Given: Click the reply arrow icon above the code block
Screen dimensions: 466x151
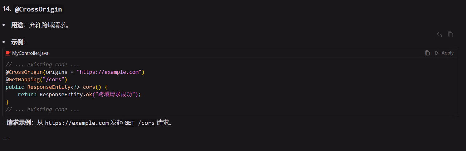Looking at the screenshot, I should (439, 35).
